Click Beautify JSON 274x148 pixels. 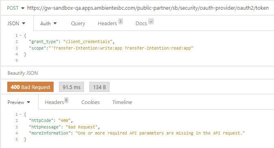point(23,73)
